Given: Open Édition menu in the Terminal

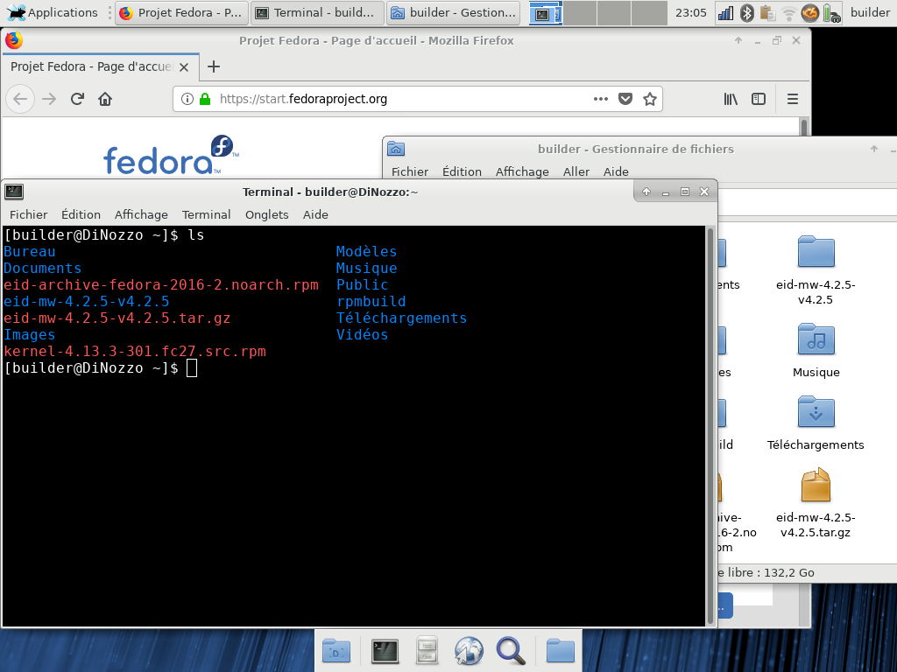Looking at the screenshot, I should (x=81, y=215).
